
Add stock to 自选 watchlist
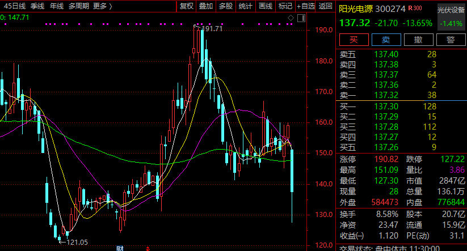[306, 6]
